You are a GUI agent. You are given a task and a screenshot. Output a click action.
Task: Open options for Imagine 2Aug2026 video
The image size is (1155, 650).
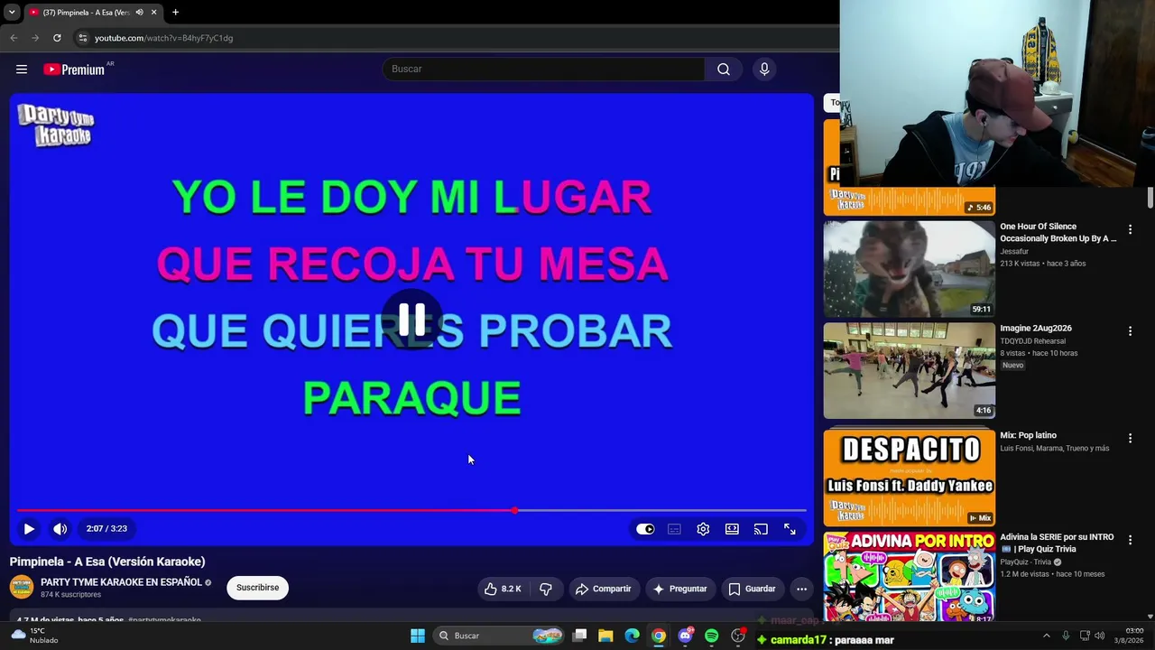coord(1130,331)
